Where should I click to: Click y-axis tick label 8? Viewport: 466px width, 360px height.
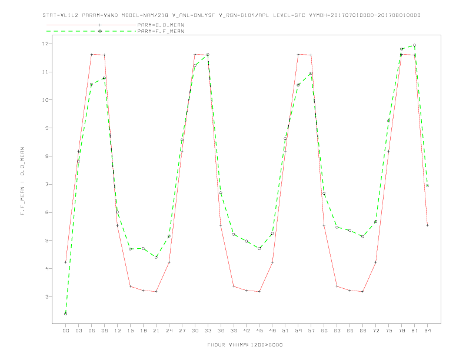(47, 156)
